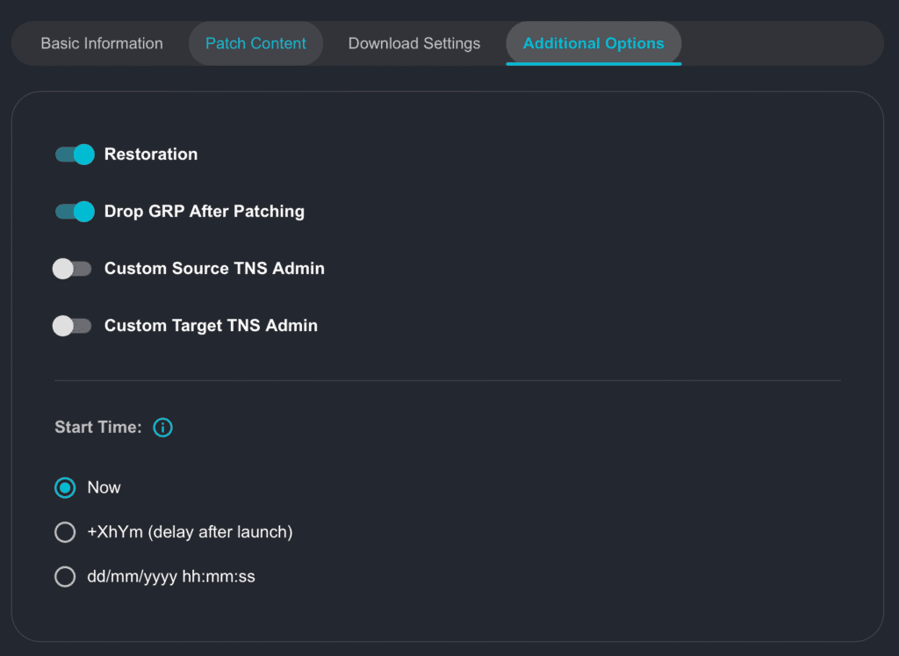Pick the dd/mm/yyyy hh:mm:ss radio button

coord(65,577)
